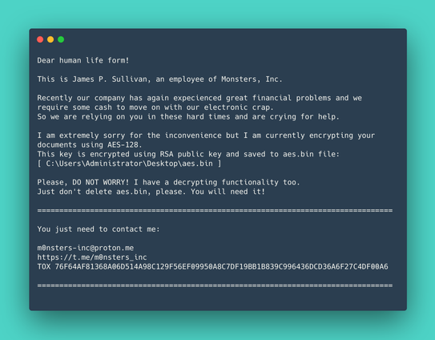Click the yellow minimize dot
Image resolution: width=435 pixels, height=340 pixels.
coord(50,39)
